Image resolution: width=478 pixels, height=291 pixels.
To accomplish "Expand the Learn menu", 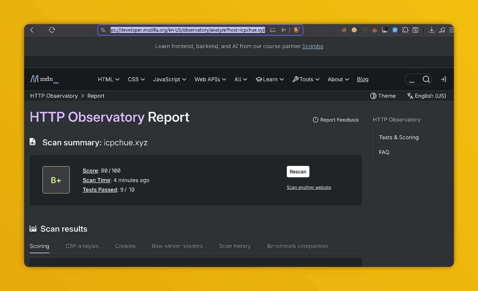I will (269, 79).
